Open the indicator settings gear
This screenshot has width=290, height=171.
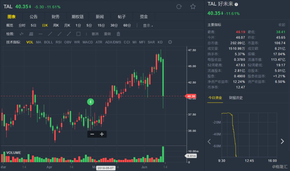170,42
